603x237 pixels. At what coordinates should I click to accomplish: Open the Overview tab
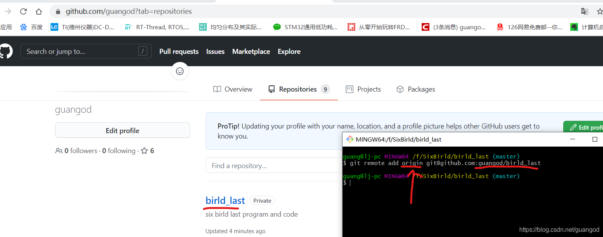[x=233, y=89]
